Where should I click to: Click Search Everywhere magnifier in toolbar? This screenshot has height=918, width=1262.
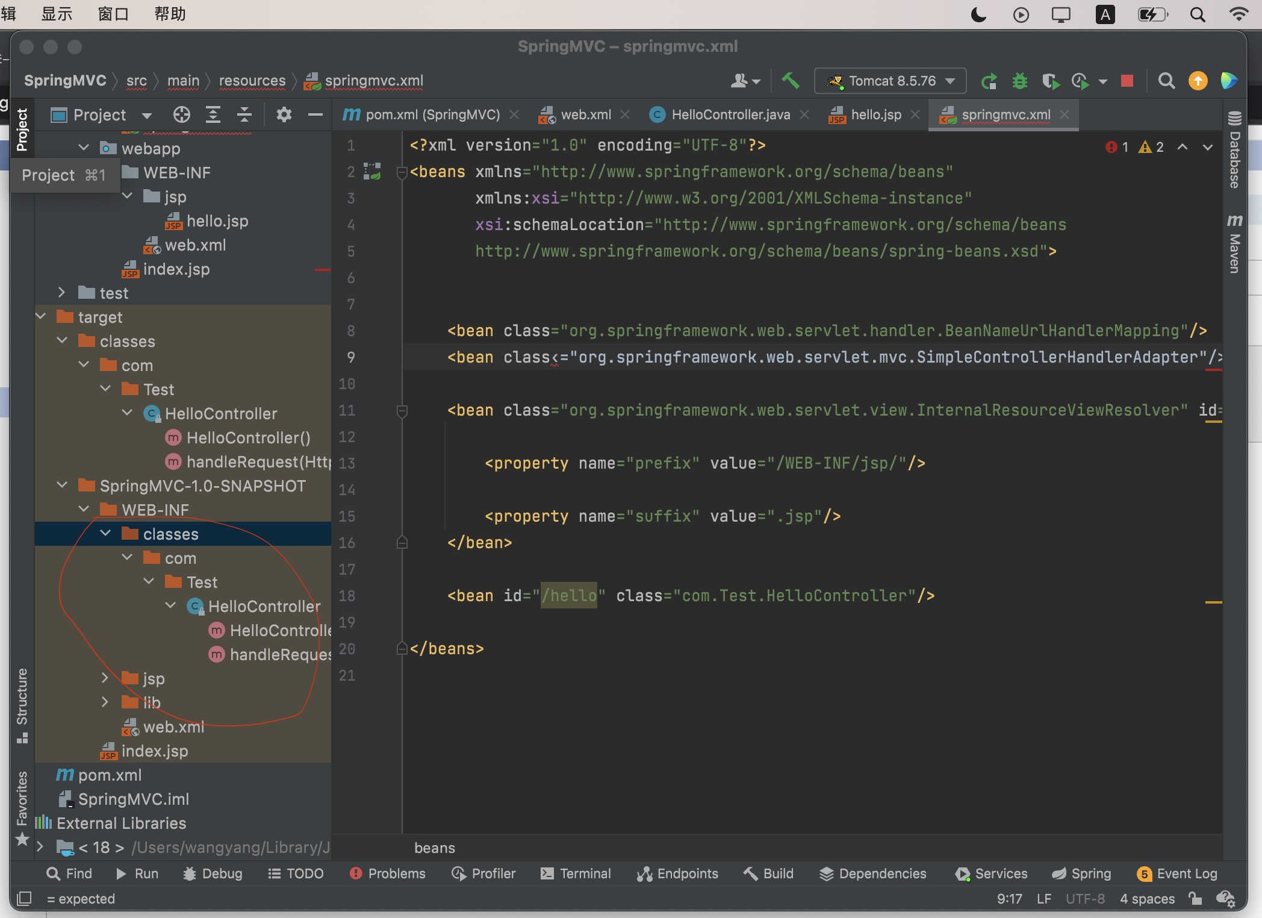[1166, 81]
